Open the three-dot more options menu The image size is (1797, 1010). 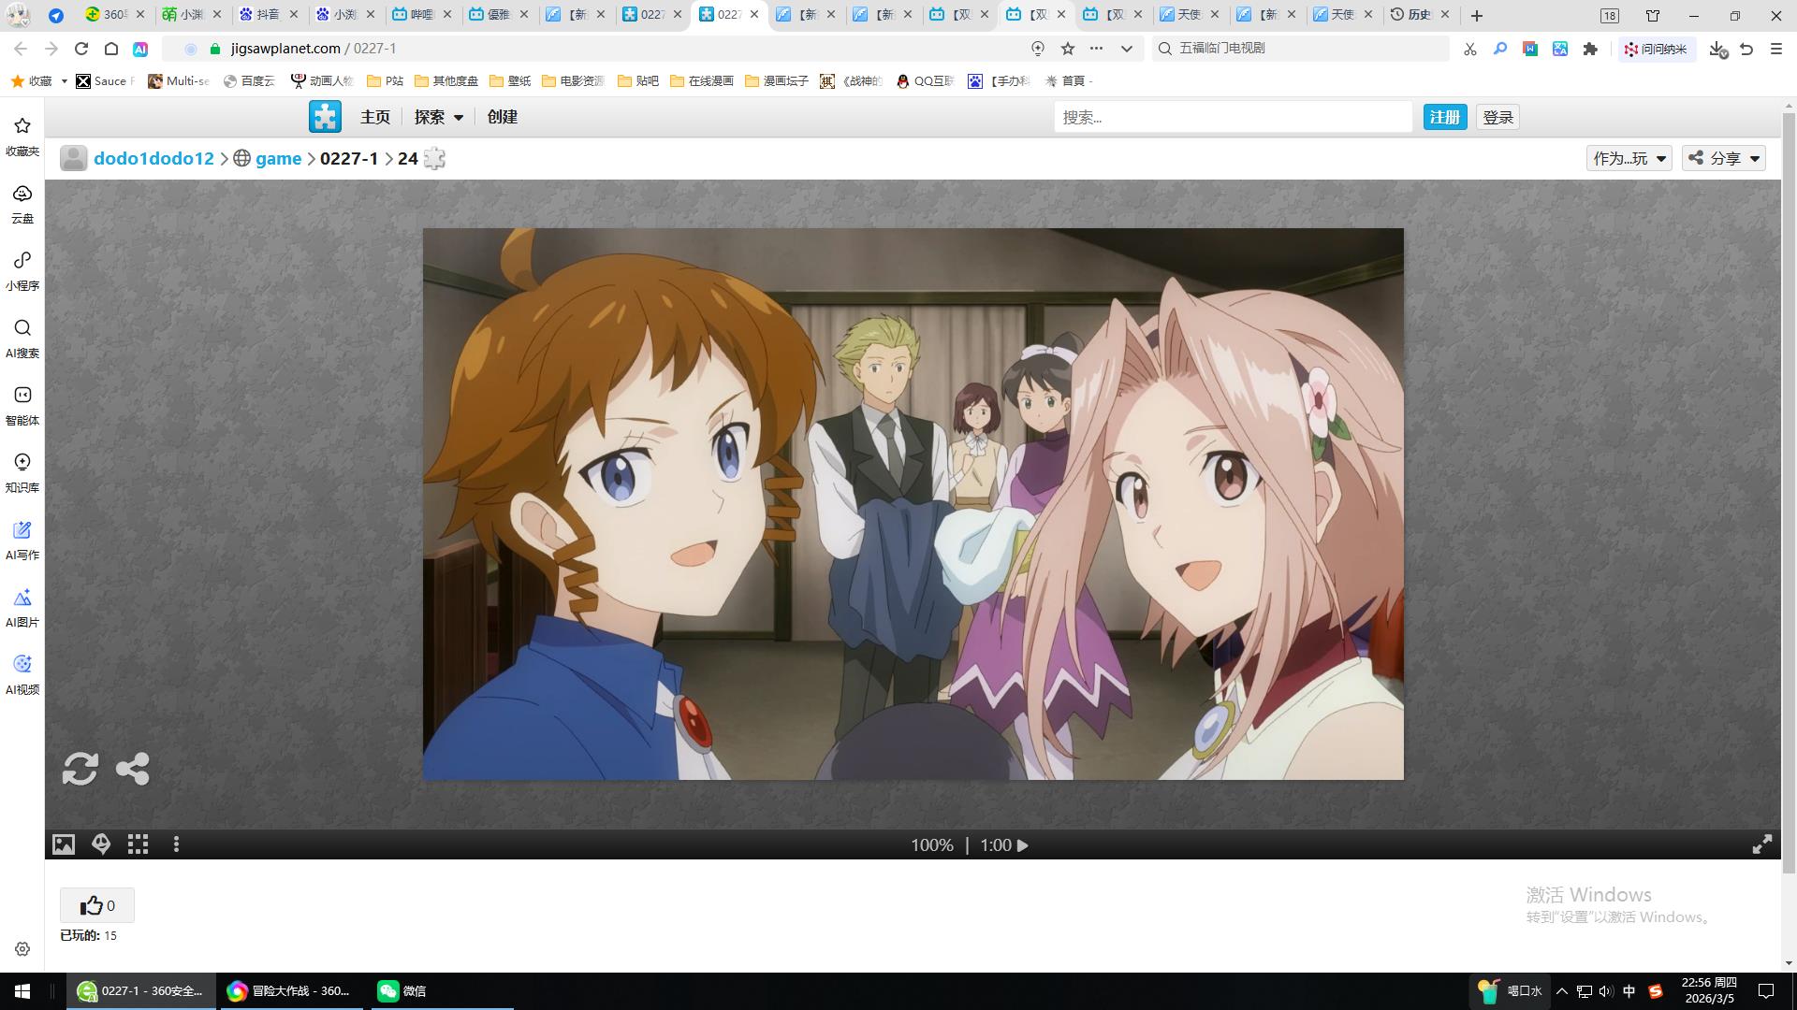point(176,844)
